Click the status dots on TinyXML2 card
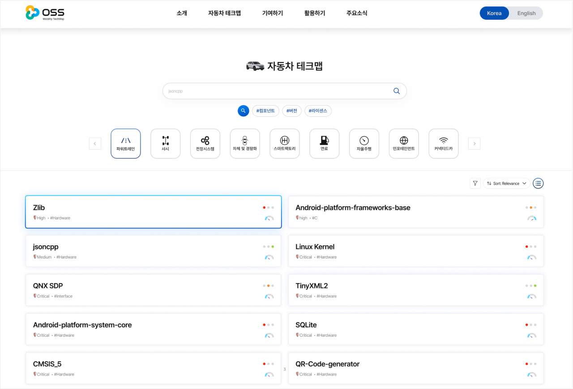 tap(531, 285)
